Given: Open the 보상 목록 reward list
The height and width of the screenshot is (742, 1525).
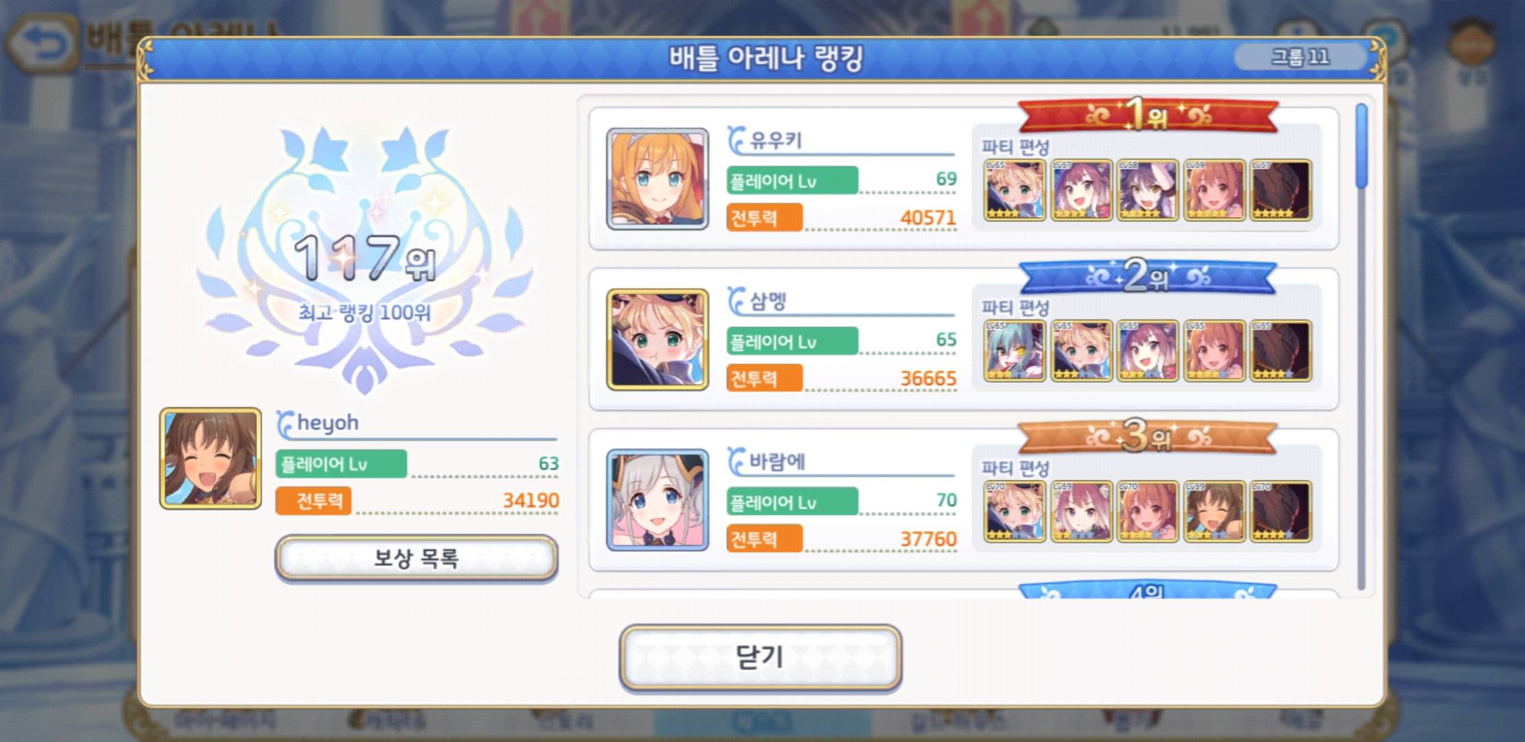Looking at the screenshot, I should [416, 558].
